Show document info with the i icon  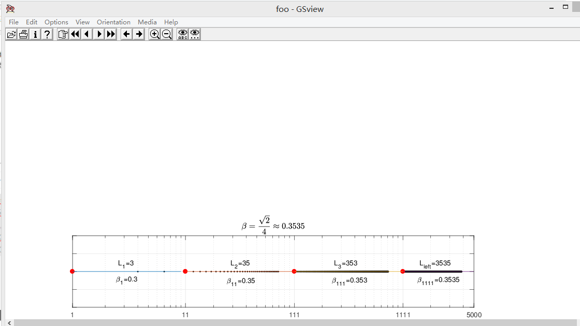tap(35, 34)
